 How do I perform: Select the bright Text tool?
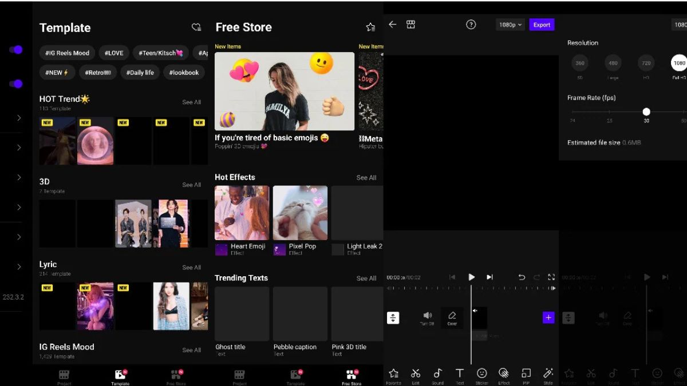(460, 376)
